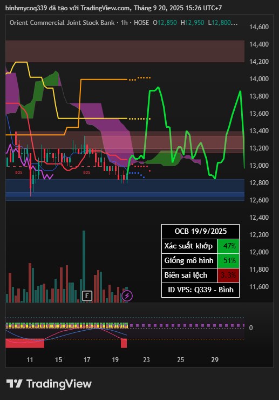
Task: Click the red BOS label near day 17
Action: coord(86,173)
